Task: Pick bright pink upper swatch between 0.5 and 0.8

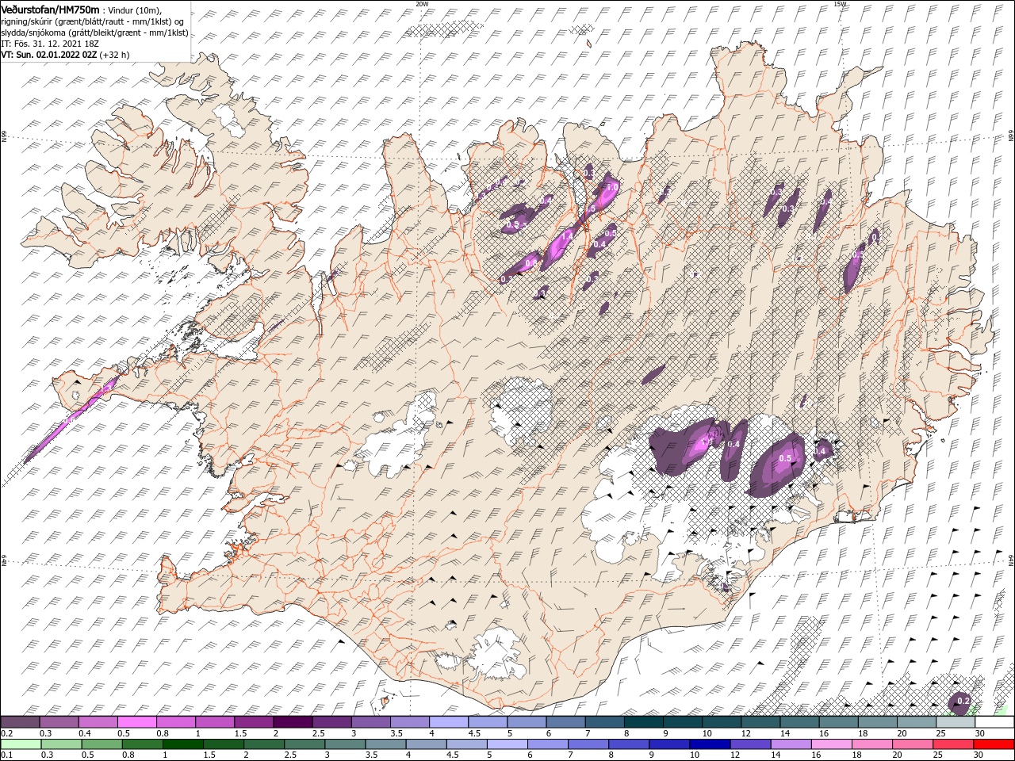Action: (x=136, y=722)
